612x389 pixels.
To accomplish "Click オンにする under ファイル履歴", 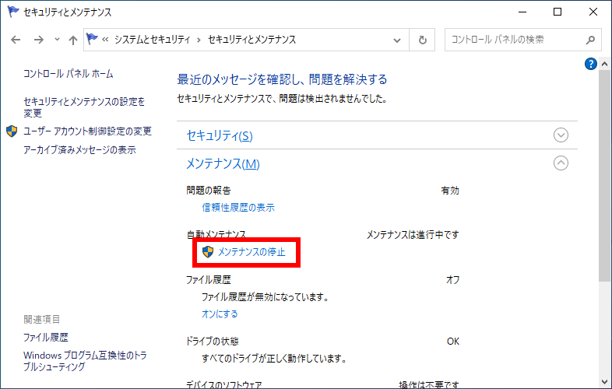I will pos(220,314).
